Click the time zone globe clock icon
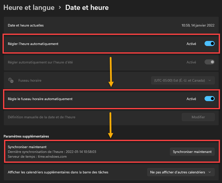The image size is (222, 183). (11, 80)
